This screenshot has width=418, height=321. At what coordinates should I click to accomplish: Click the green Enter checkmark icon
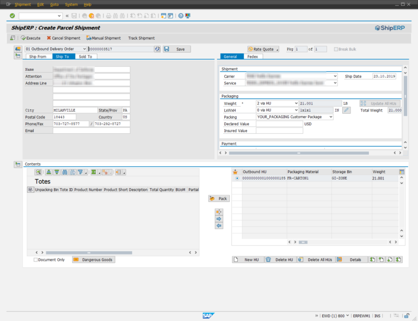coord(13,16)
